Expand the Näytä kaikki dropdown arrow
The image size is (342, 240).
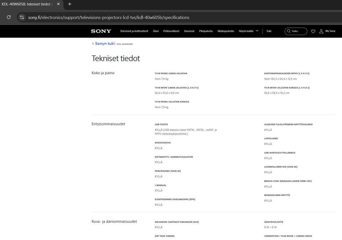pyautogui.click(x=257, y=31)
